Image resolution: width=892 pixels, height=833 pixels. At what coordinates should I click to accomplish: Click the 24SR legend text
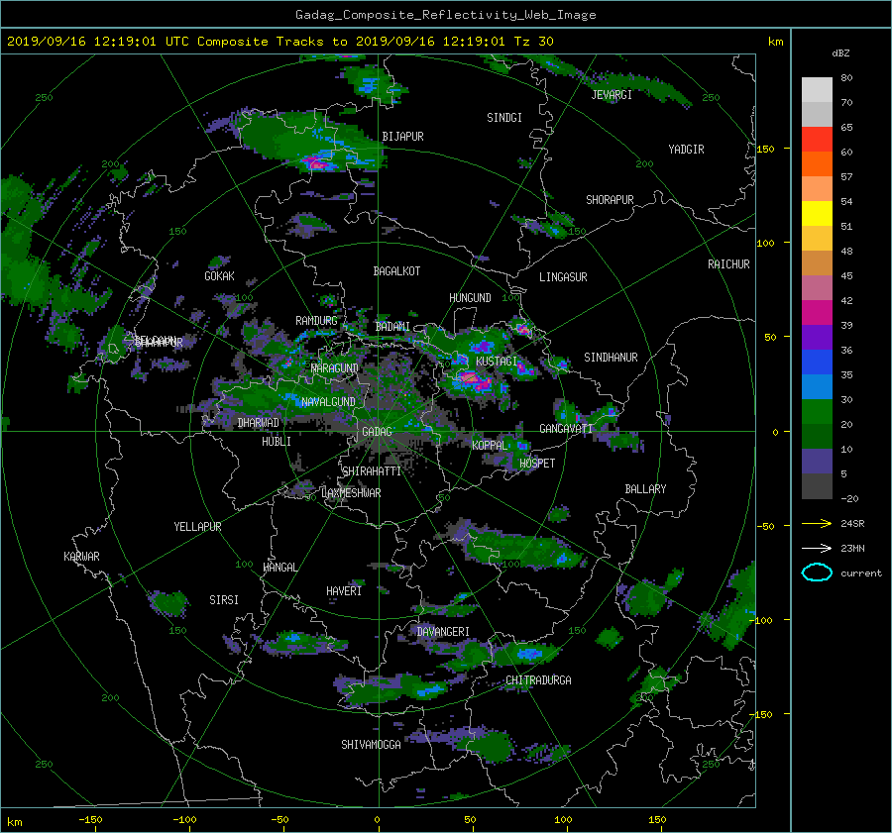852,524
